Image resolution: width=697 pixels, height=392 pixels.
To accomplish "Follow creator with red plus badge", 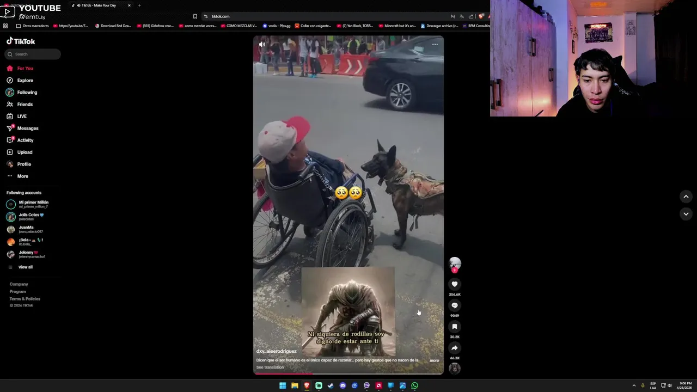I will tap(455, 270).
